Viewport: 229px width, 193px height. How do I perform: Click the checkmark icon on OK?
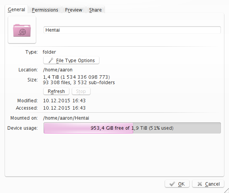(x=172, y=184)
